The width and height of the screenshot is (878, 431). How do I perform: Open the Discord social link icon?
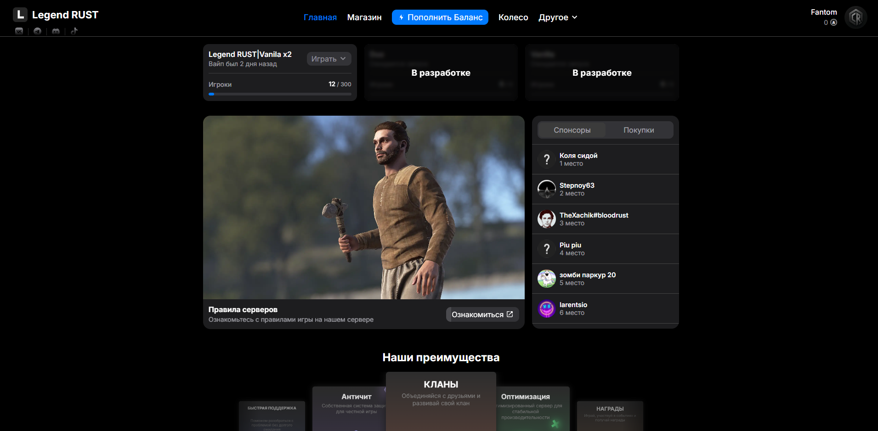pos(56,31)
